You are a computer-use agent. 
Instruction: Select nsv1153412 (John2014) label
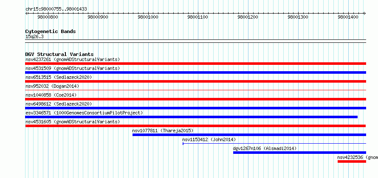[209, 139]
